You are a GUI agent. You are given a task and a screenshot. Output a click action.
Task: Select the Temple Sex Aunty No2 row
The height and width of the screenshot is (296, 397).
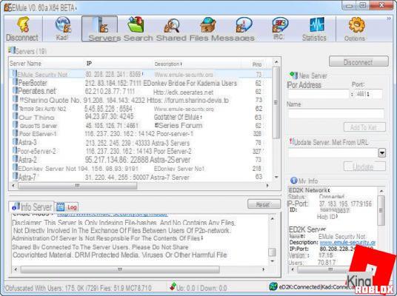click(x=141, y=109)
